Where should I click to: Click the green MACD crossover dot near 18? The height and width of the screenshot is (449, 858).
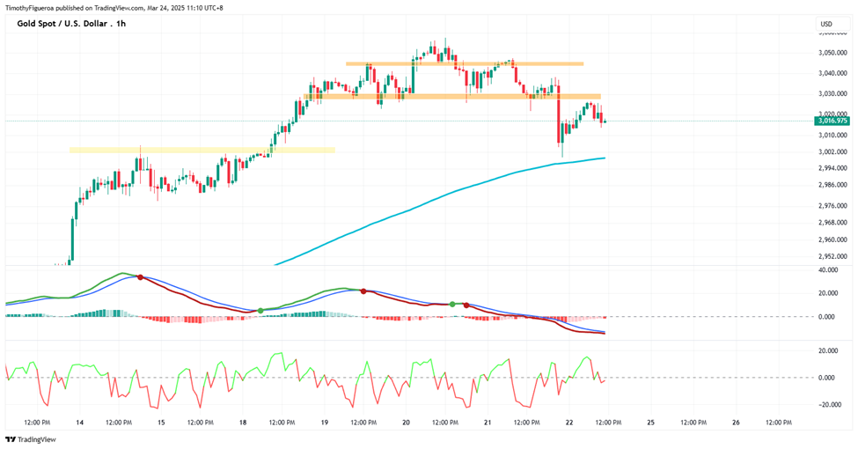[x=260, y=311]
